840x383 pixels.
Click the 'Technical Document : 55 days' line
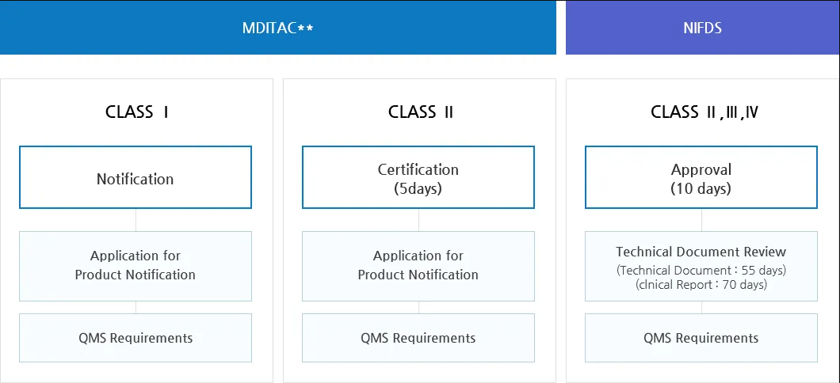click(701, 271)
